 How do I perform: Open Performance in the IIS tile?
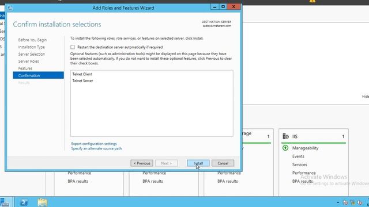pyautogui.click(x=304, y=173)
